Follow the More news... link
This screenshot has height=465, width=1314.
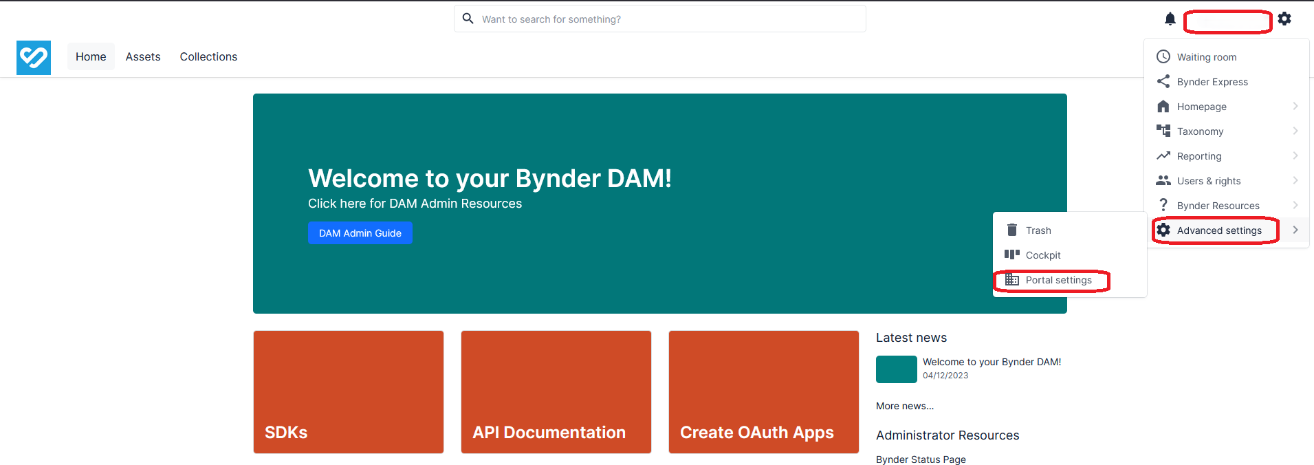pyautogui.click(x=904, y=406)
